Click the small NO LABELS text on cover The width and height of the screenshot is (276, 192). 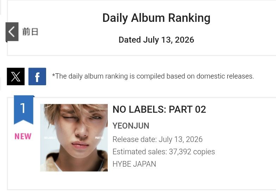50,138
